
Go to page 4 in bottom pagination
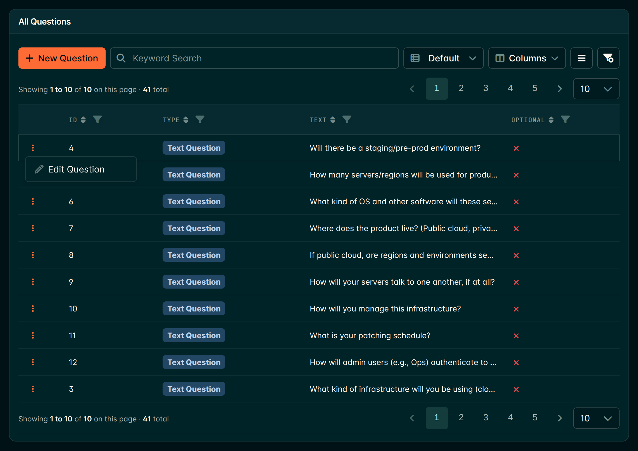point(510,418)
